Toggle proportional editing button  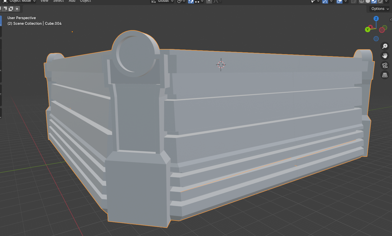[x=209, y=1]
